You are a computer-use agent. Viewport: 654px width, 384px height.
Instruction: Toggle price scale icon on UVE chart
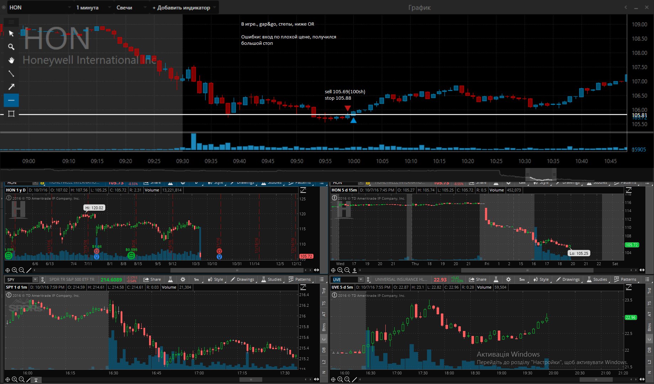[629, 287]
